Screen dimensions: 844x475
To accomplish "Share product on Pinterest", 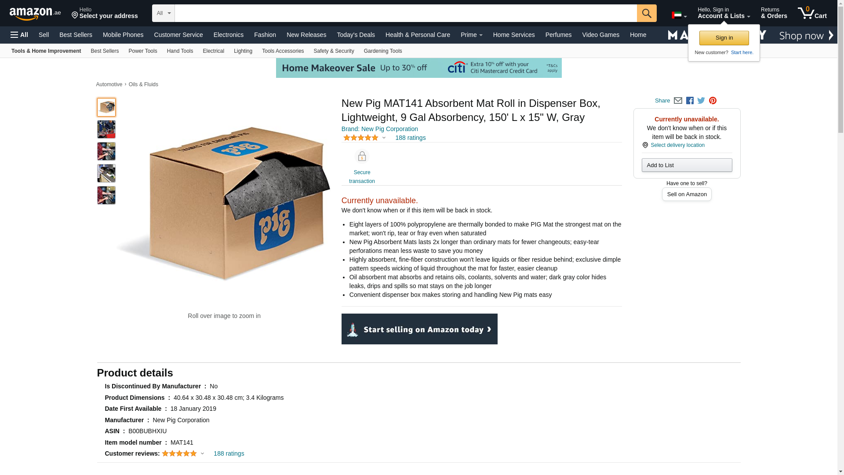I will (x=713, y=101).
